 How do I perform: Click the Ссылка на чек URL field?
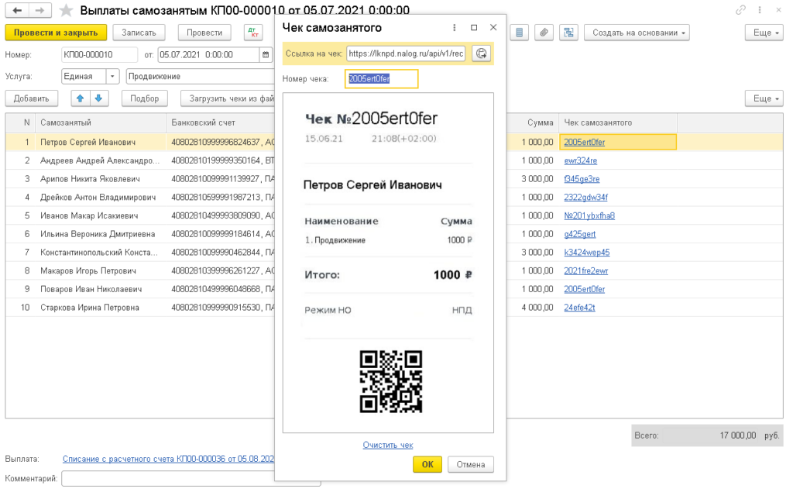pos(406,53)
